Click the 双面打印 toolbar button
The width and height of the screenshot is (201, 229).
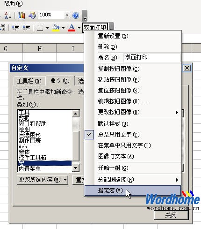click(95, 28)
